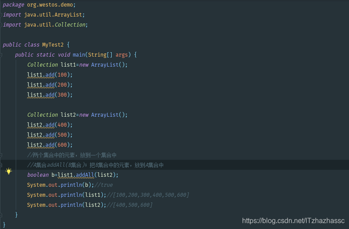Click the value 400 in list2.add
The image size is (349, 229).
62,125
